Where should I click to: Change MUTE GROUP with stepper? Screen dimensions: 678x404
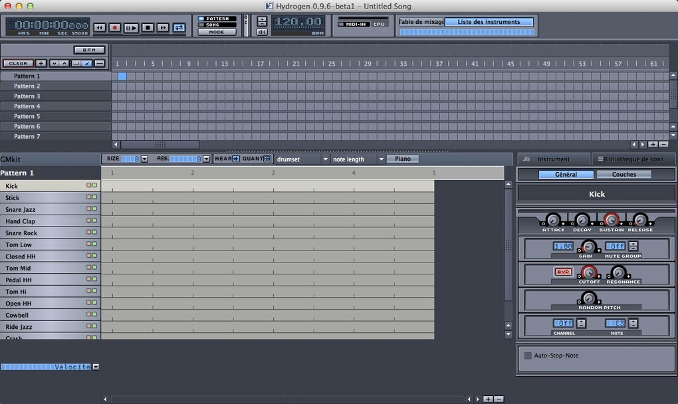pyautogui.click(x=633, y=247)
